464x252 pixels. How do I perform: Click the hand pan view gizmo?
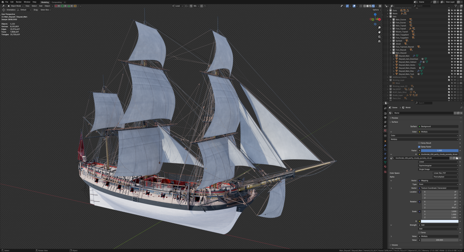(x=379, y=32)
